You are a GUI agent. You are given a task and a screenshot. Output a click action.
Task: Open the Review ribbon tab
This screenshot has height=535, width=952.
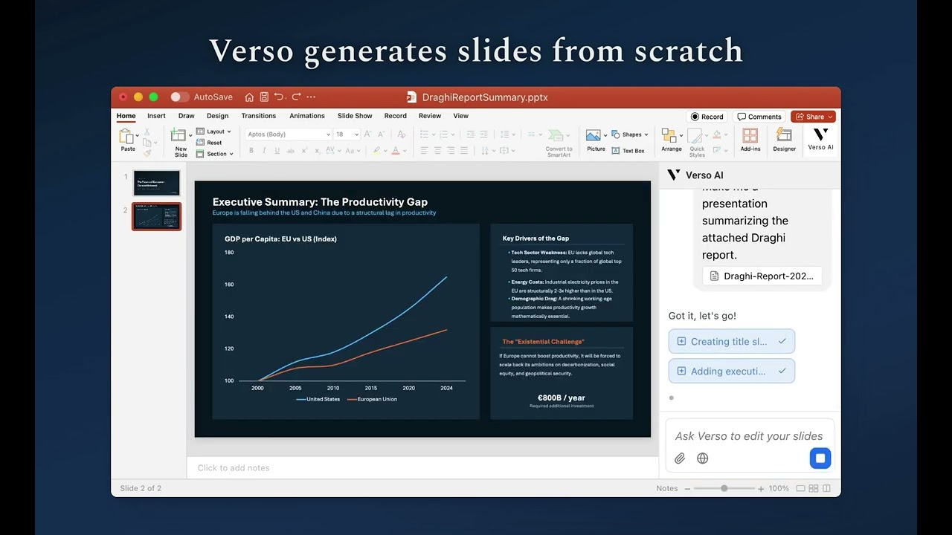(430, 116)
